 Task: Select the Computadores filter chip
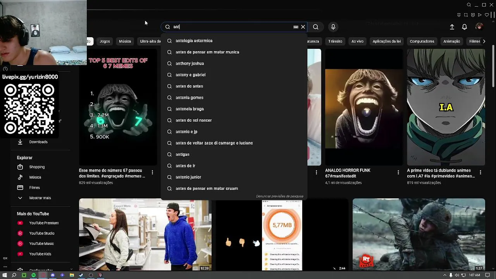pos(422,41)
